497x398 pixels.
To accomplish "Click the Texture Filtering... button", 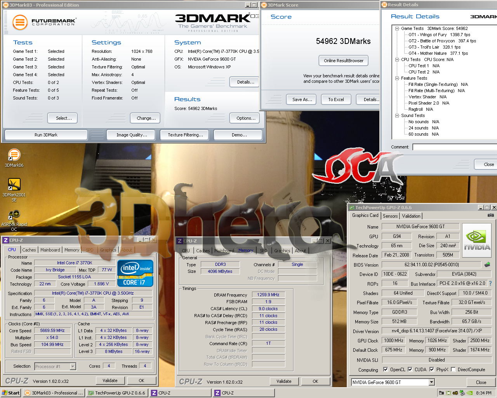I will coord(185,135).
